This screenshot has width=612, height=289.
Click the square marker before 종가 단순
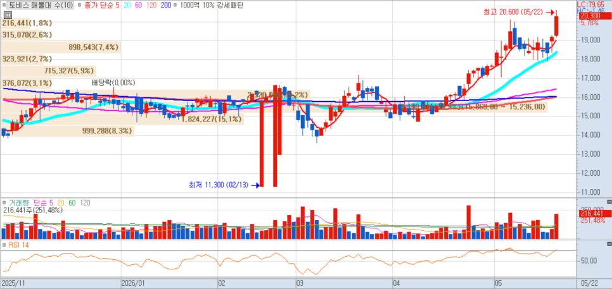80,6
